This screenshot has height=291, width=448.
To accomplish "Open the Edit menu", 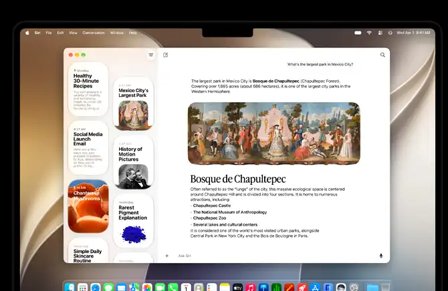I will coord(60,33).
